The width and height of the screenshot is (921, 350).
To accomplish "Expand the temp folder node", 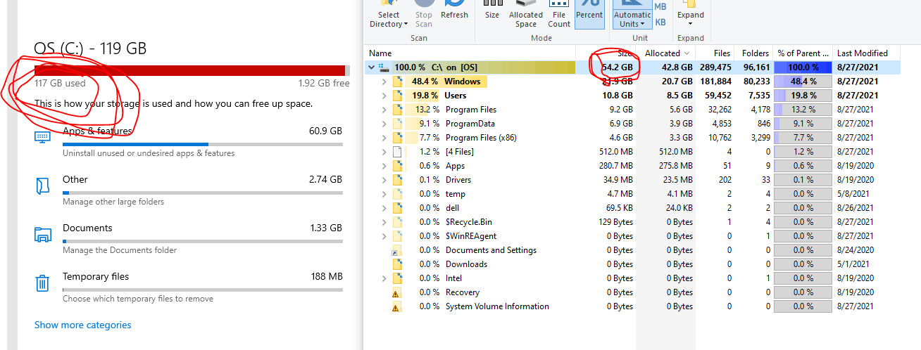I will (384, 194).
